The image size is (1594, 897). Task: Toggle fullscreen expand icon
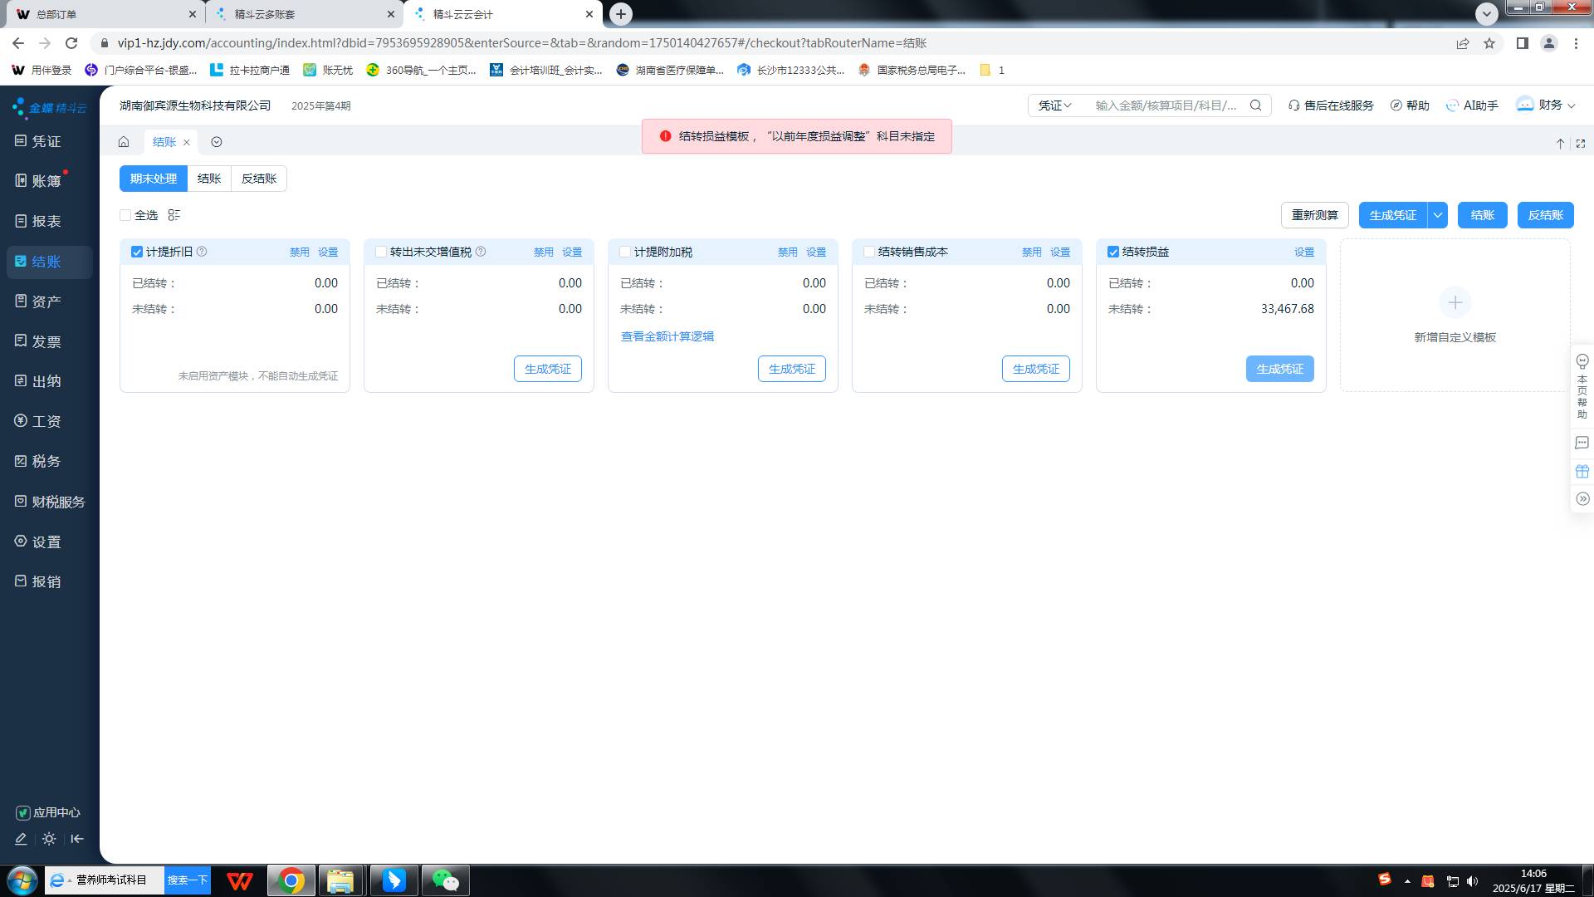[1581, 144]
